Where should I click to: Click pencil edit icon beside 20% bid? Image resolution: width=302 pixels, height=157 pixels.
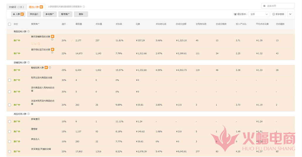click(x=71, y=41)
